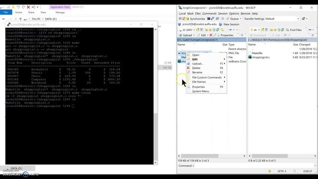Image resolution: width=318 pixels, height=179 pixels.
Task: Click the remote panel filter icon
Action: point(266,30)
